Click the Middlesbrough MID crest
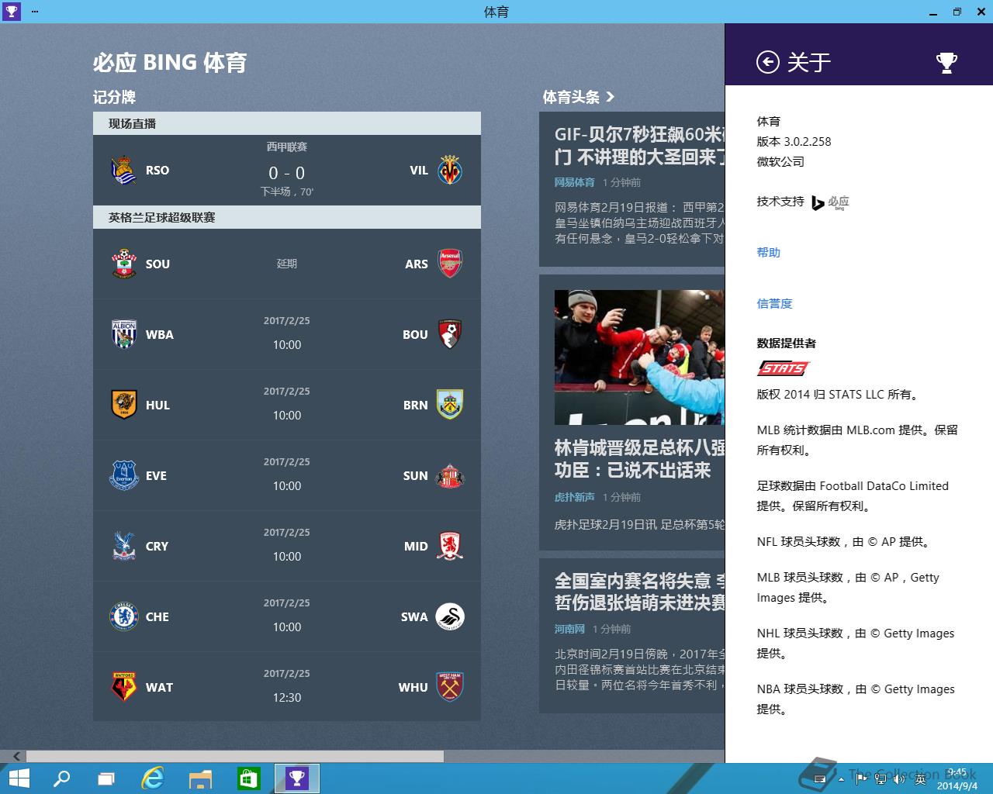The width and height of the screenshot is (993, 794). (450, 546)
